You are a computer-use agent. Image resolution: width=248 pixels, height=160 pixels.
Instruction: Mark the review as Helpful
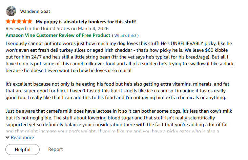click(x=23, y=149)
